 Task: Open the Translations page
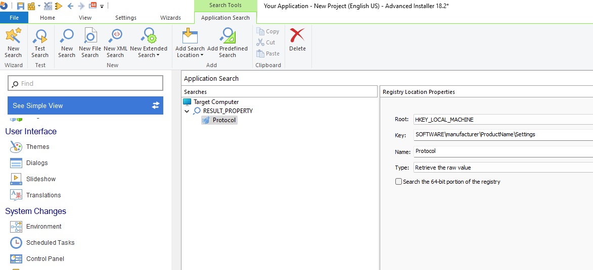coord(43,195)
